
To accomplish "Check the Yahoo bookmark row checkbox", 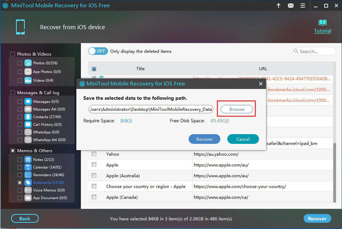I will tap(94, 154).
